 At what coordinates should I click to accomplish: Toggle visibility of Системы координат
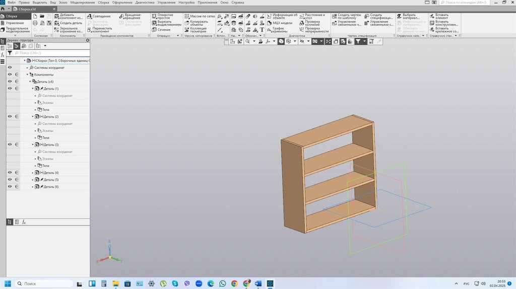click(10, 67)
